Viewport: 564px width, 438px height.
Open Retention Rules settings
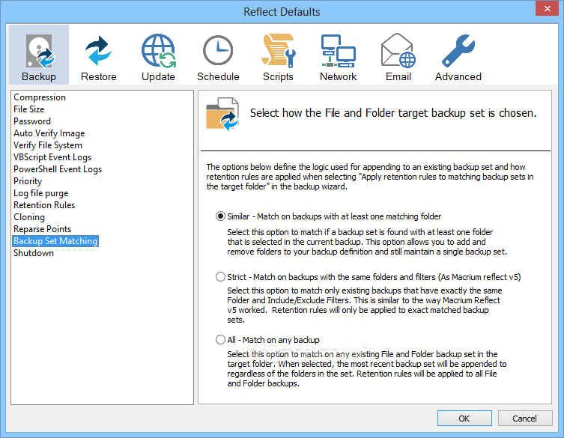click(44, 205)
